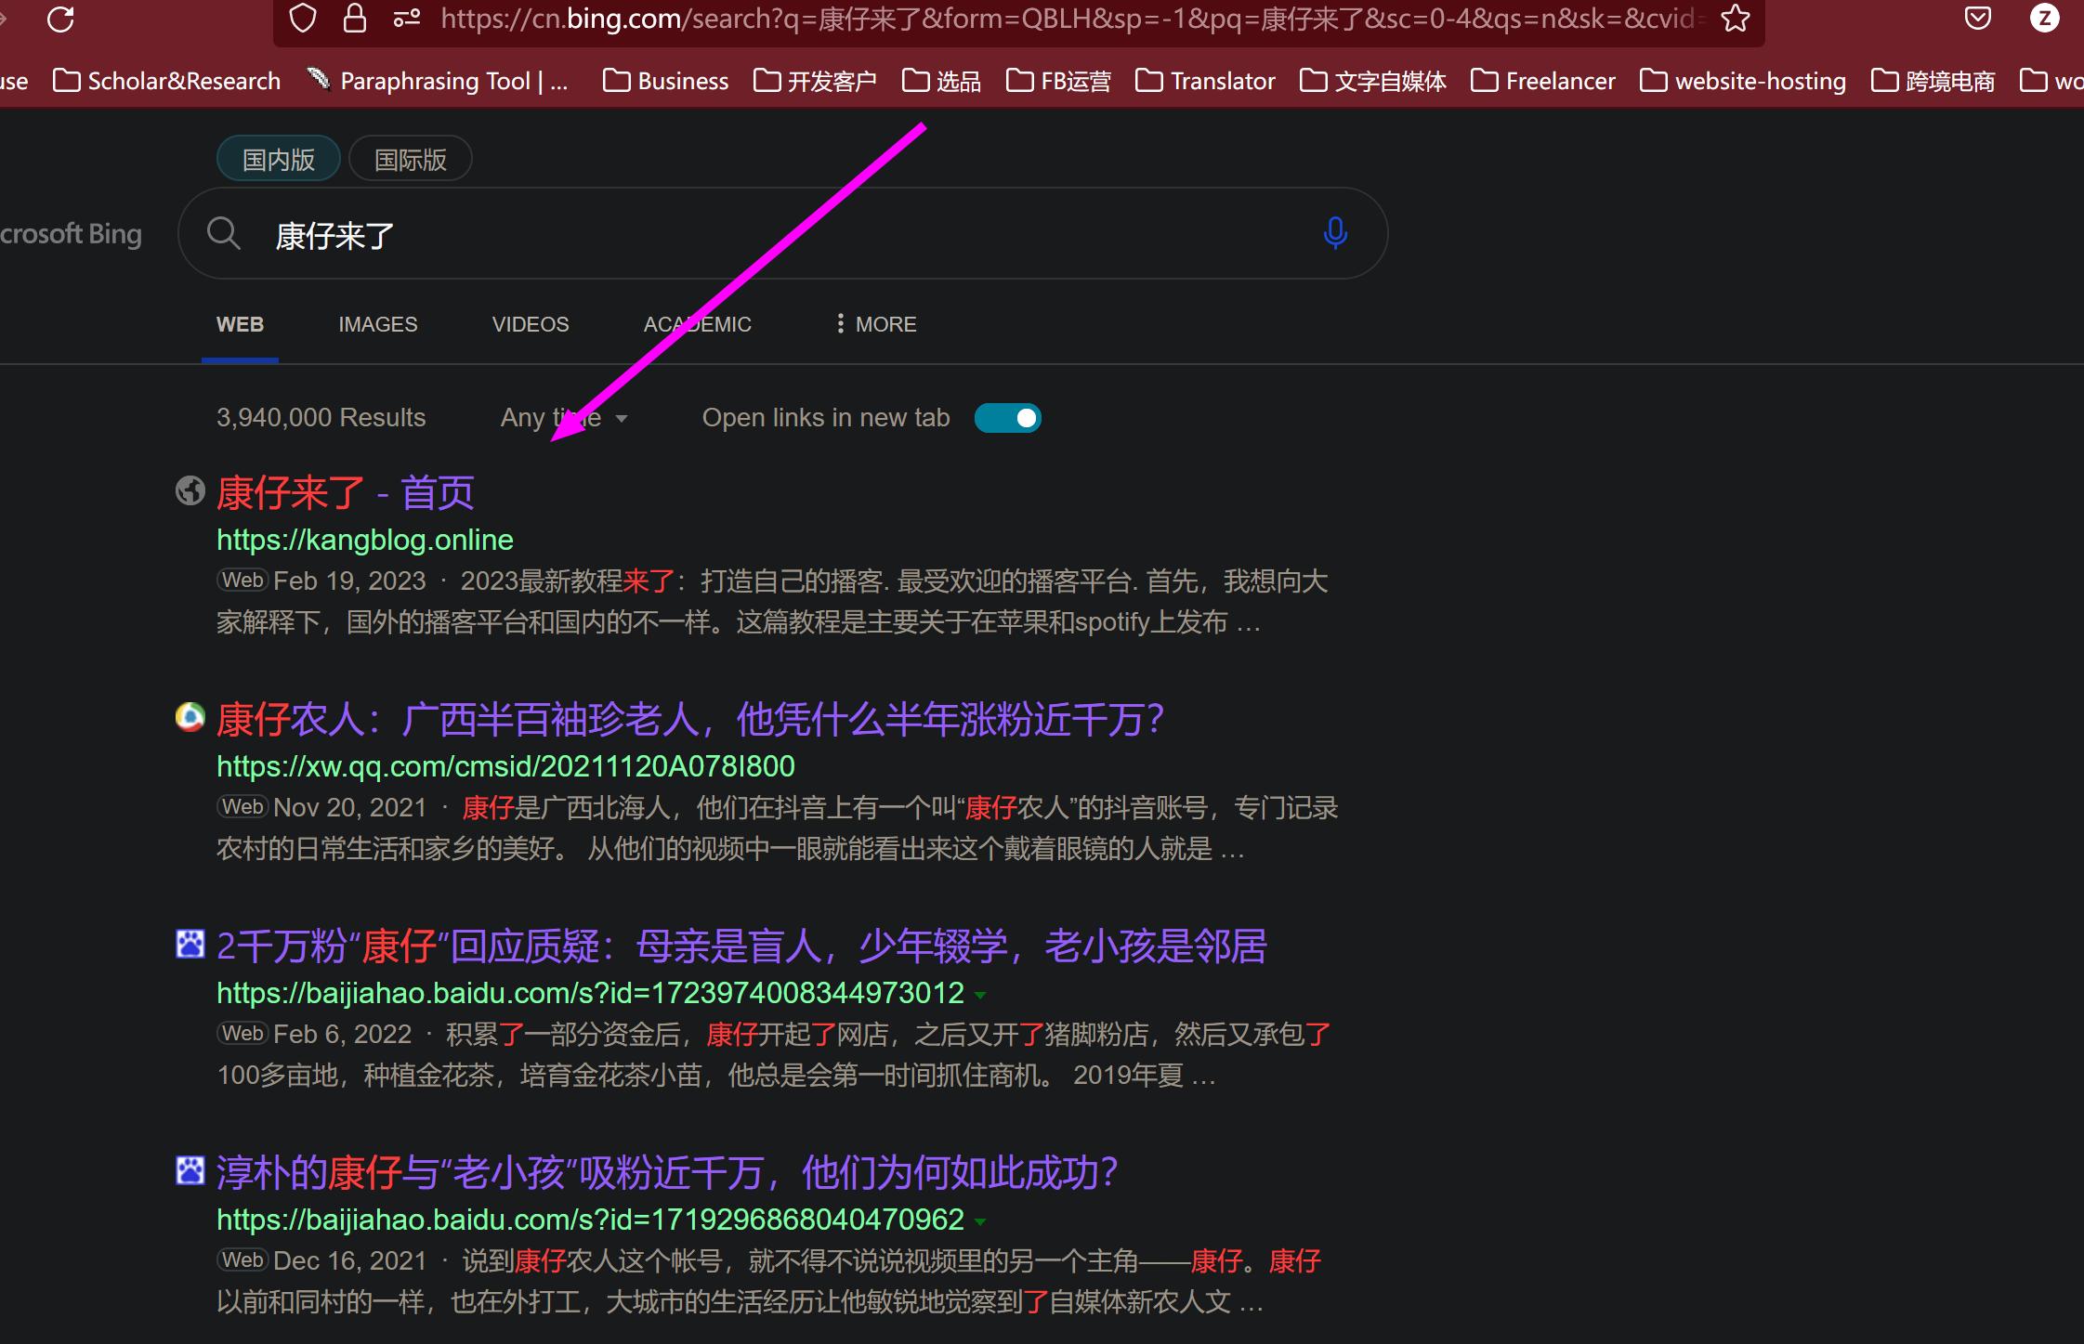Click the browser address bar URL

coord(1068,19)
